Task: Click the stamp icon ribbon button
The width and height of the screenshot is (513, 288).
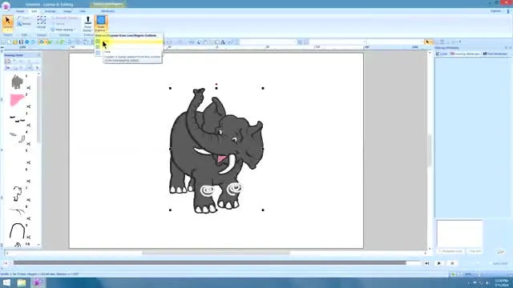Action: [87, 23]
